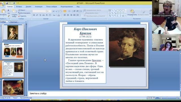Align text left
Screen dimensions: 181x102
(65, 15)
